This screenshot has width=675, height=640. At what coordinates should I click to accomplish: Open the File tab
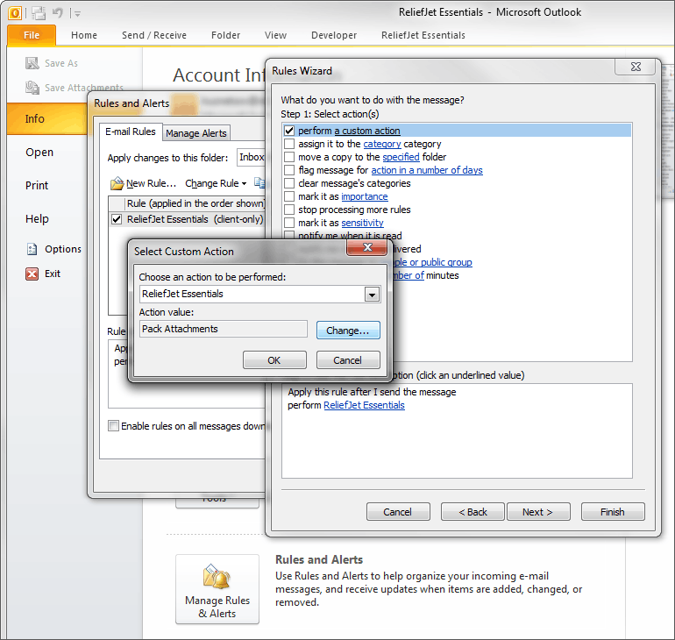click(32, 35)
